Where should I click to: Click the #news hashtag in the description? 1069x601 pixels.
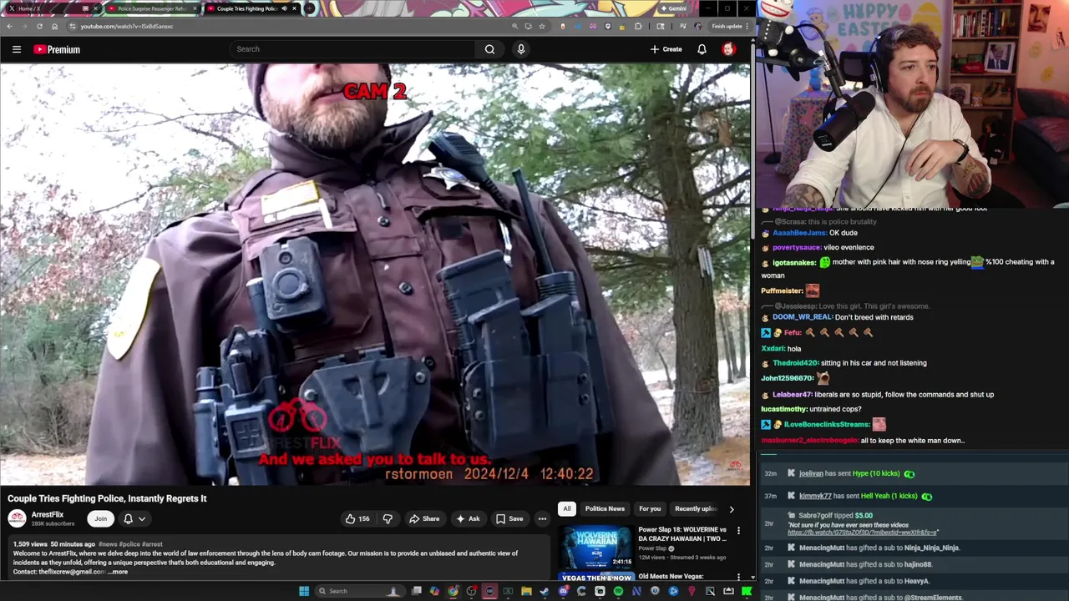pos(108,544)
